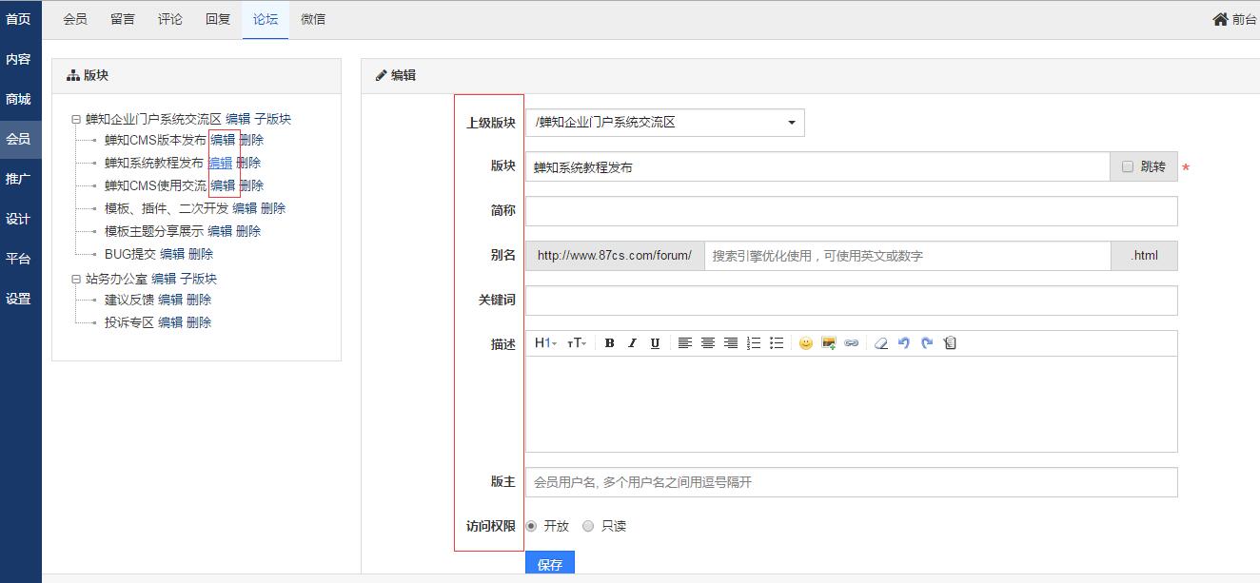Enable the 跳转 checkbox

(x=1128, y=166)
